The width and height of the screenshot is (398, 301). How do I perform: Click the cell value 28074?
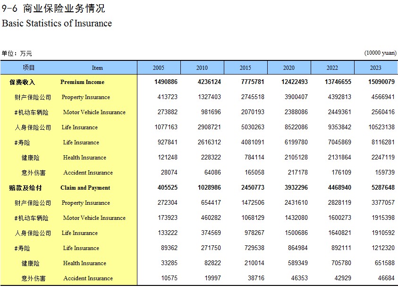(x=169, y=172)
